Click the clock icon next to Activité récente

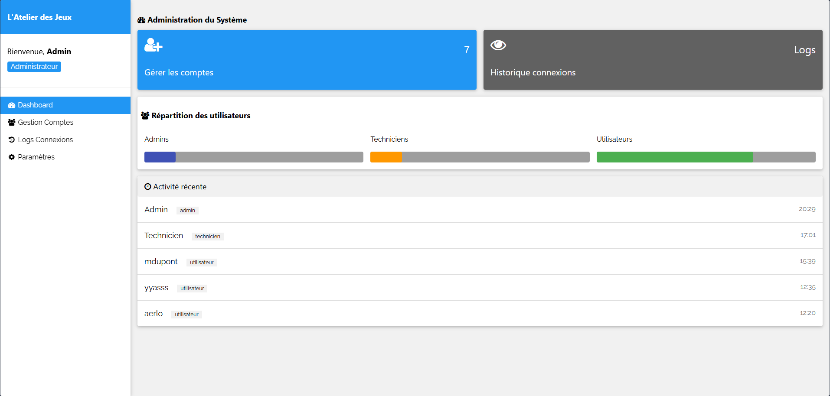[x=148, y=187]
